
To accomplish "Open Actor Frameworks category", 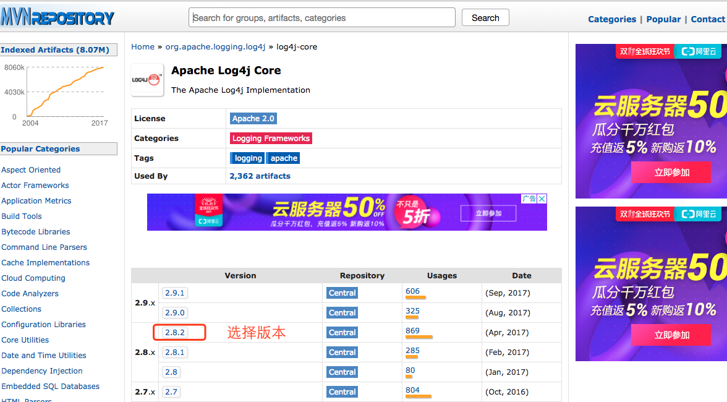I will [x=35, y=186].
